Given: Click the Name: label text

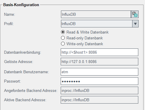Looking at the screenshot, I should 10,14.
